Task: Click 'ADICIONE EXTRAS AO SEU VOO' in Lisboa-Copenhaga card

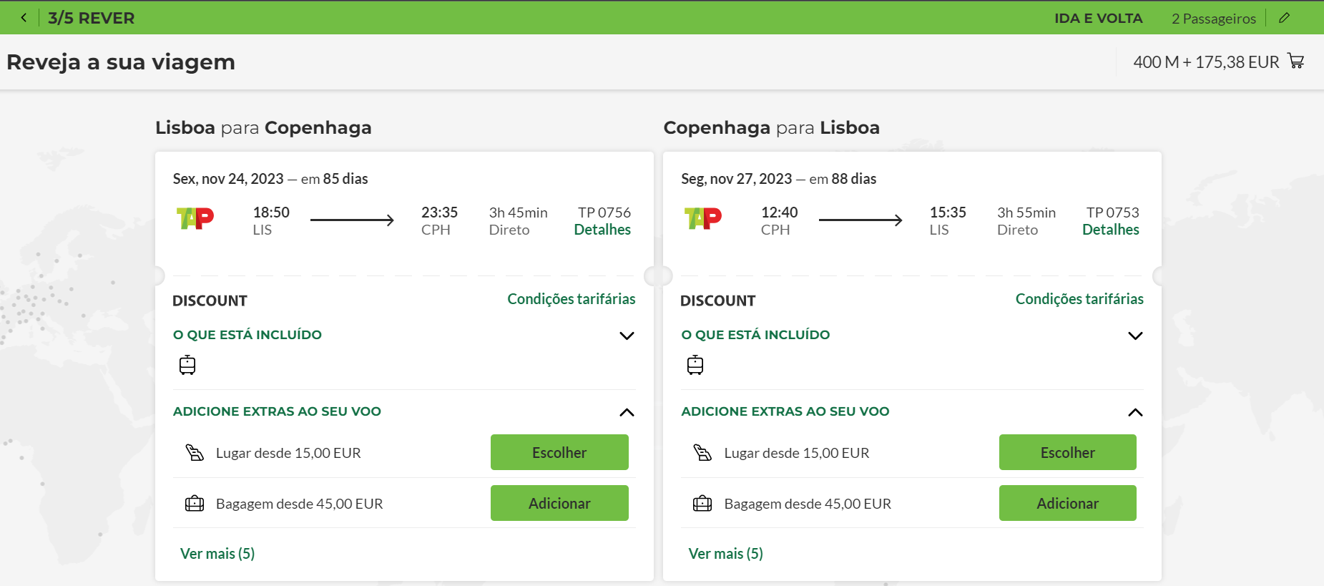Action: (x=277, y=411)
